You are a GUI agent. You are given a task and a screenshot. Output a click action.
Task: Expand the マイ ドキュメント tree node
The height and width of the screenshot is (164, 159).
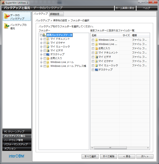[x=41, y=39]
